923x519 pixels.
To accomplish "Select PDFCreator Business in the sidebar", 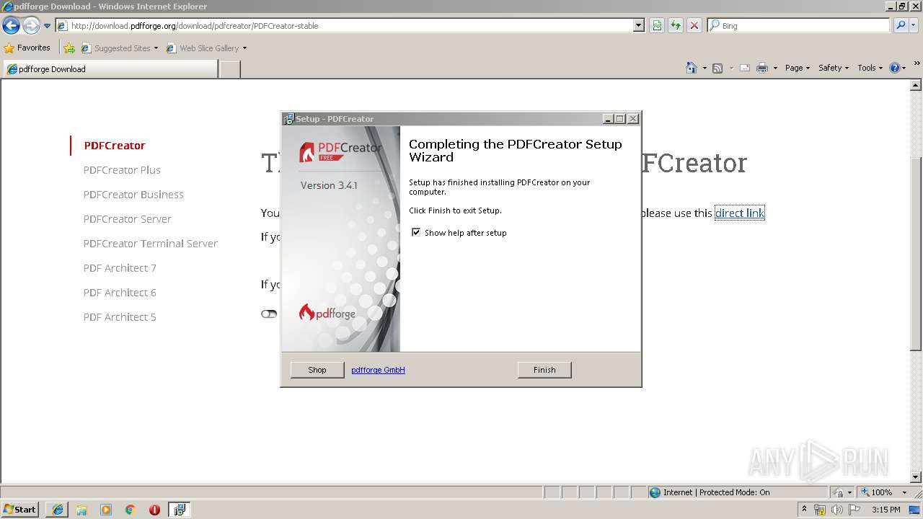I will (x=133, y=195).
